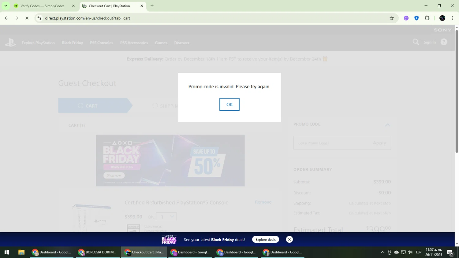Click the address bar URL
The width and height of the screenshot is (459, 258).
88,18
